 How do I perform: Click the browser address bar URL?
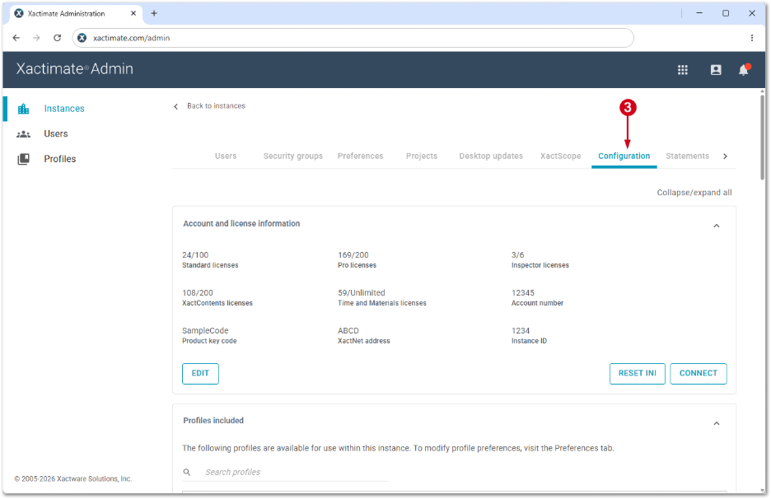click(x=131, y=38)
